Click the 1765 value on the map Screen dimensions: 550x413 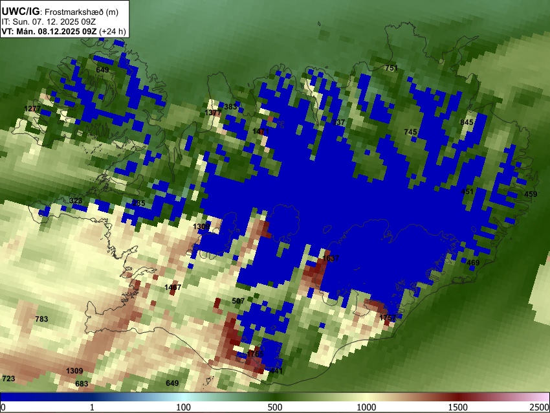tap(255, 353)
